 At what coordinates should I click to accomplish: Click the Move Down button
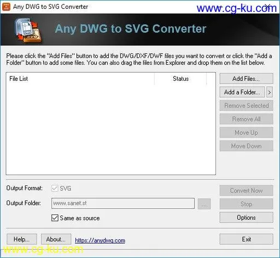pyautogui.click(x=246, y=146)
